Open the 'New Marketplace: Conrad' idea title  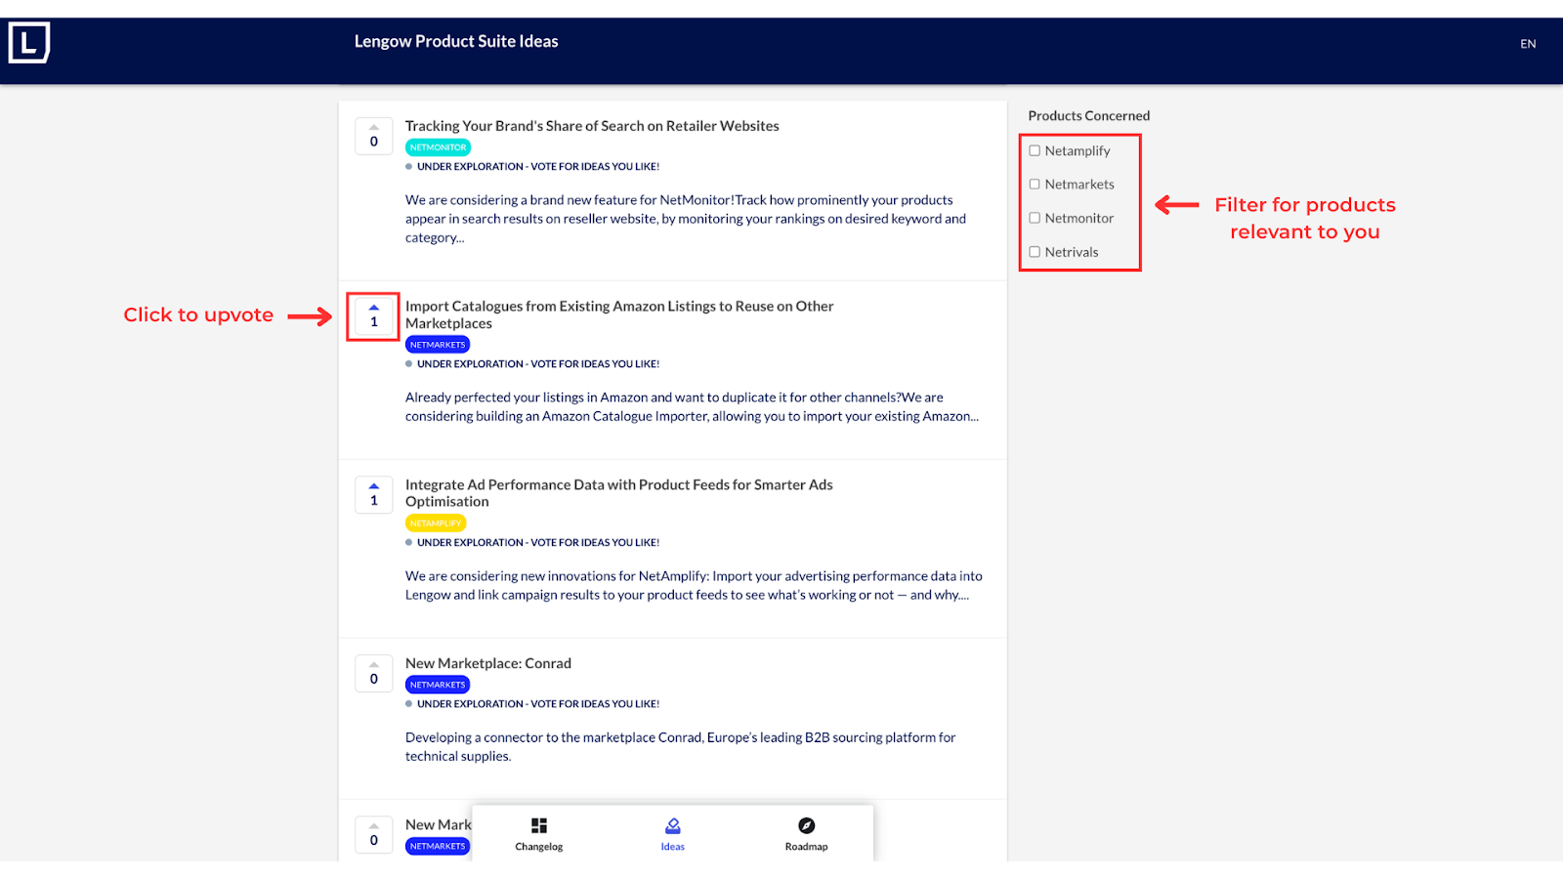(x=488, y=663)
